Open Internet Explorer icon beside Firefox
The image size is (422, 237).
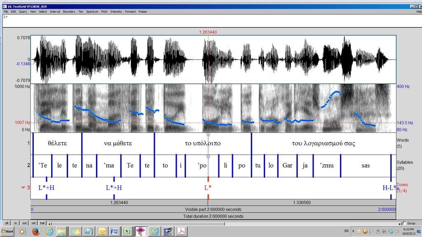coord(49,231)
